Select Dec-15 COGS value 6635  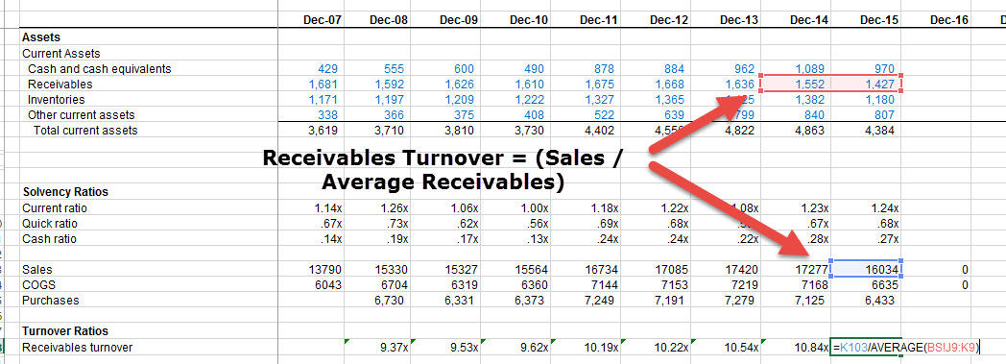click(x=866, y=284)
